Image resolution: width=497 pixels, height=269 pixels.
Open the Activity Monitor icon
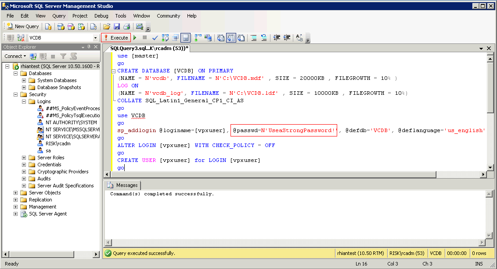(x=140, y=27)
